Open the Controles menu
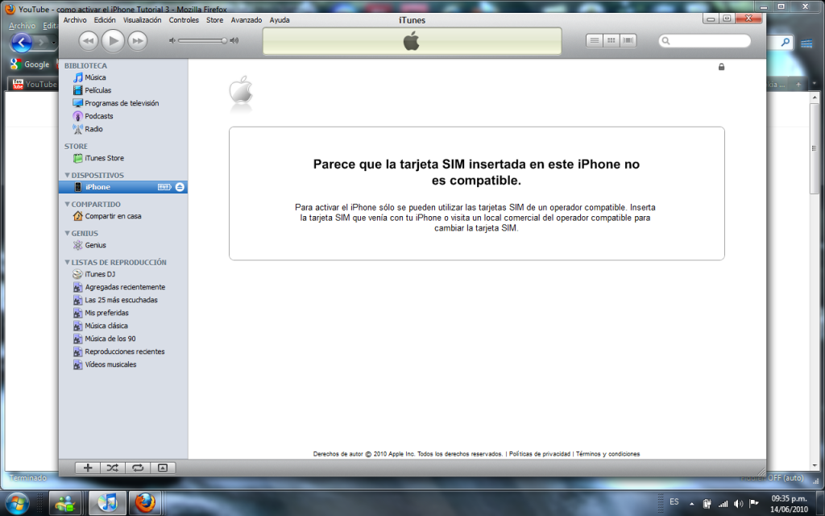The image size is (825, 516). tap(184, 20)
